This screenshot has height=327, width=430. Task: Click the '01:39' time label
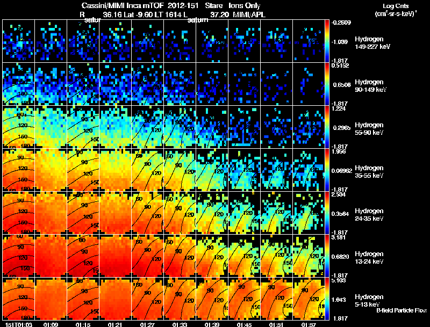pos(212,325)
